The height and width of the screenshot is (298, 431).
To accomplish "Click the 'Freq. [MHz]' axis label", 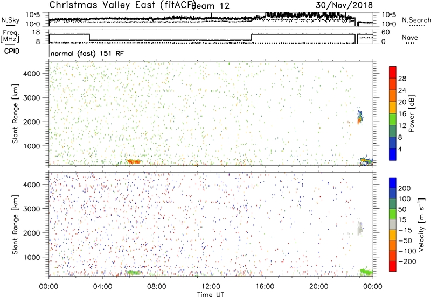I will 10,37.
